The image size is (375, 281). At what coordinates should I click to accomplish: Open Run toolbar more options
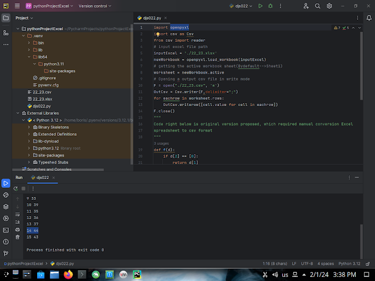pos(33,188)
